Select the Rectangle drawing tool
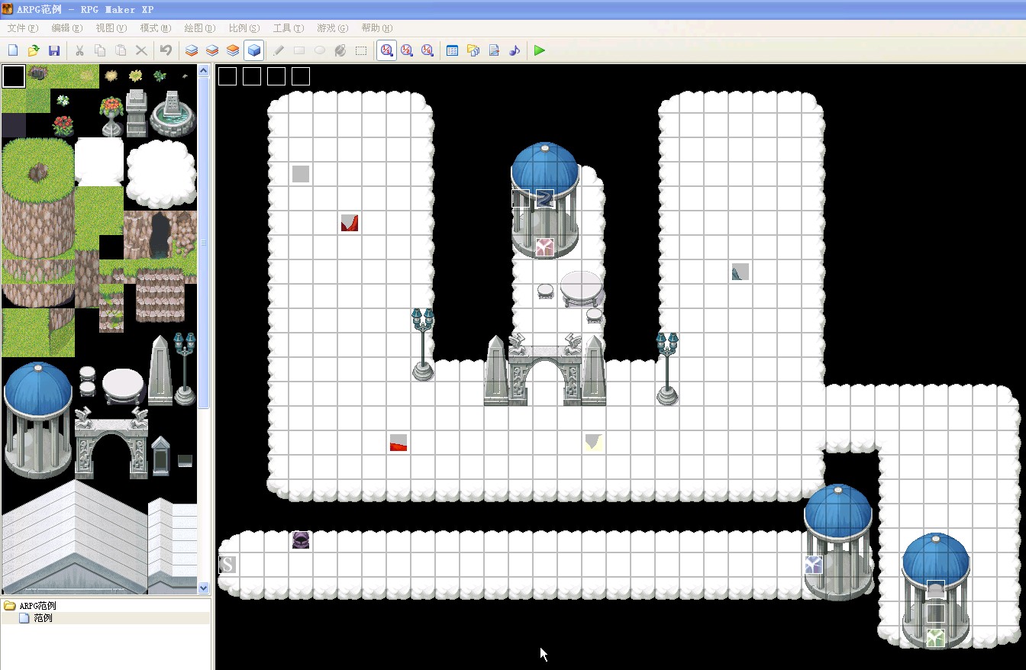Image resolution: width=1026 pixels, height=670 pixels. (299, 50)
